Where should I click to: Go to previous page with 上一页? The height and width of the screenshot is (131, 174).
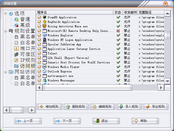point(28,121)
